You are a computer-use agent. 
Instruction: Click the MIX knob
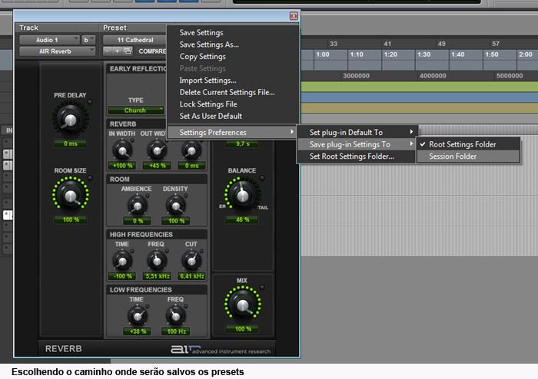(242, 305)
